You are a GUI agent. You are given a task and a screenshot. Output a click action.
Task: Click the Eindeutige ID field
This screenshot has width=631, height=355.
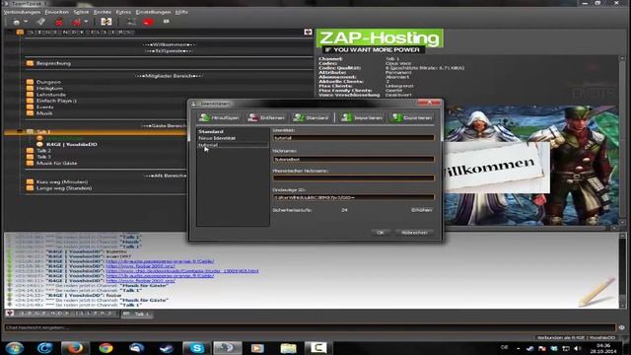354,197
